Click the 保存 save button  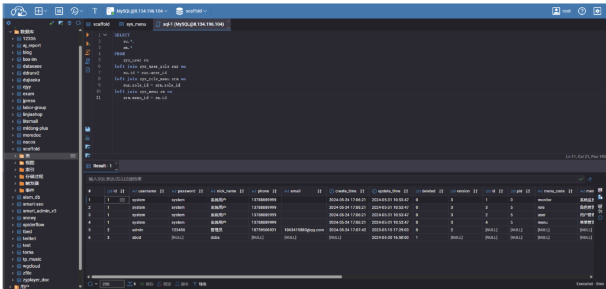(147, 284)
